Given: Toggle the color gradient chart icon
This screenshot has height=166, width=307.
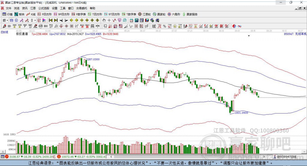Looking at the screenshot, I should point(44,20).
